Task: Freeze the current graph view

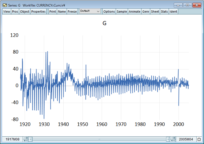Action: pyautogui.click(x=72, y=11)
